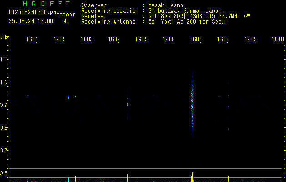Screen dimensions: 286x182
Task: Click the RTL-SDR SDR# 43dB receiver description
Action: [199, 16]
